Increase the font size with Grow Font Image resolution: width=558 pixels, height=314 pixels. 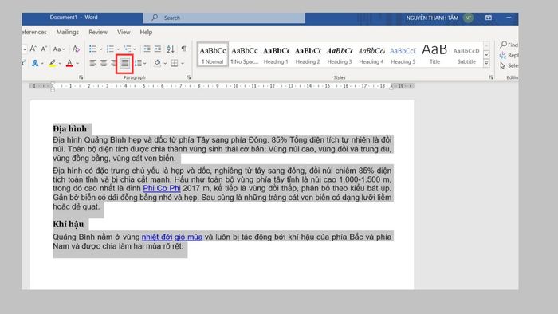point(33,49)
